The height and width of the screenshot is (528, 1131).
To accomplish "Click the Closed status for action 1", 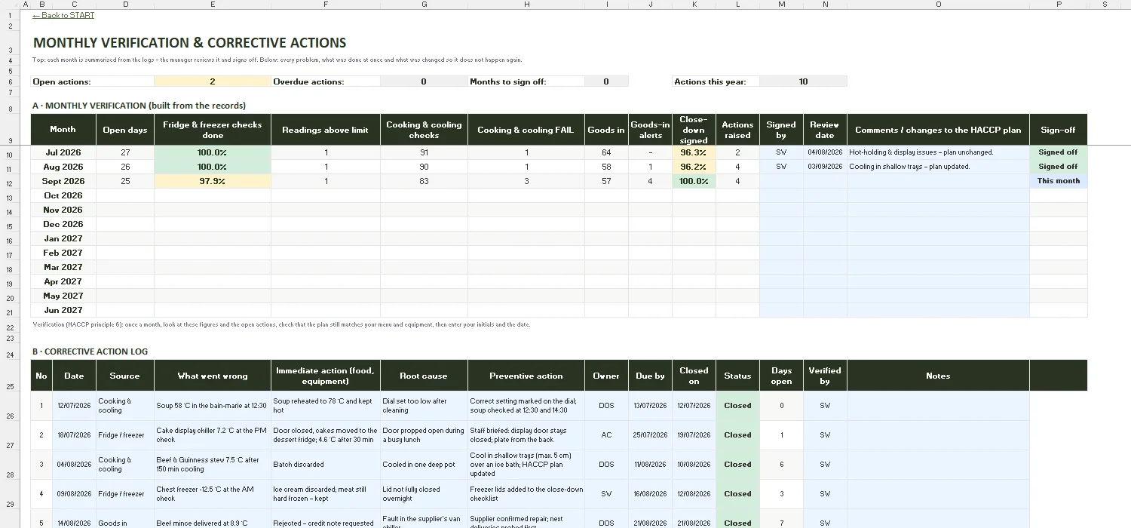I will tap(737, 406).
